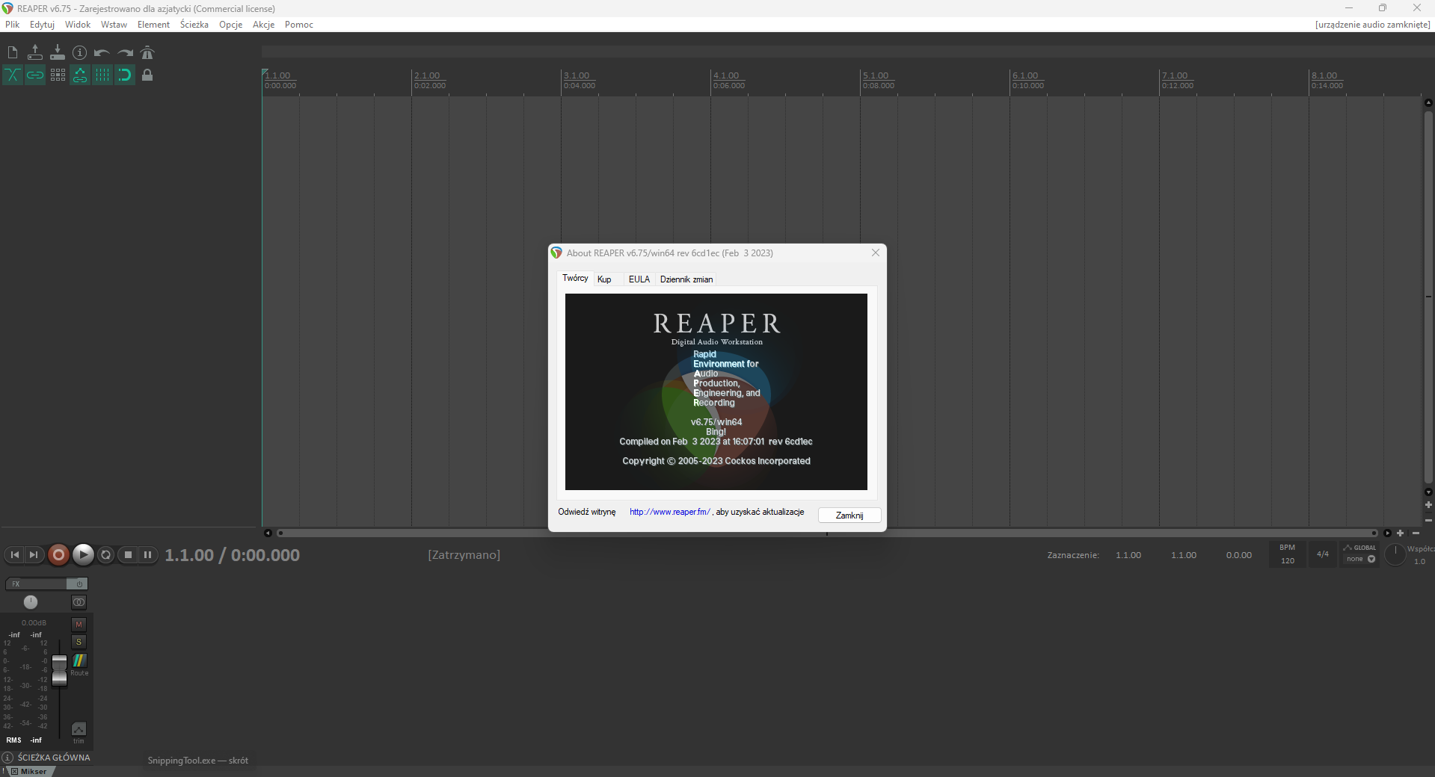Open project settings via the info icon

tap(80, 52)
